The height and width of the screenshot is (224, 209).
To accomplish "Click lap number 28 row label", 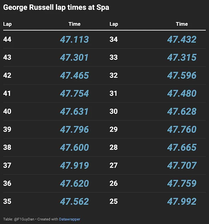I will click(114, 147).
